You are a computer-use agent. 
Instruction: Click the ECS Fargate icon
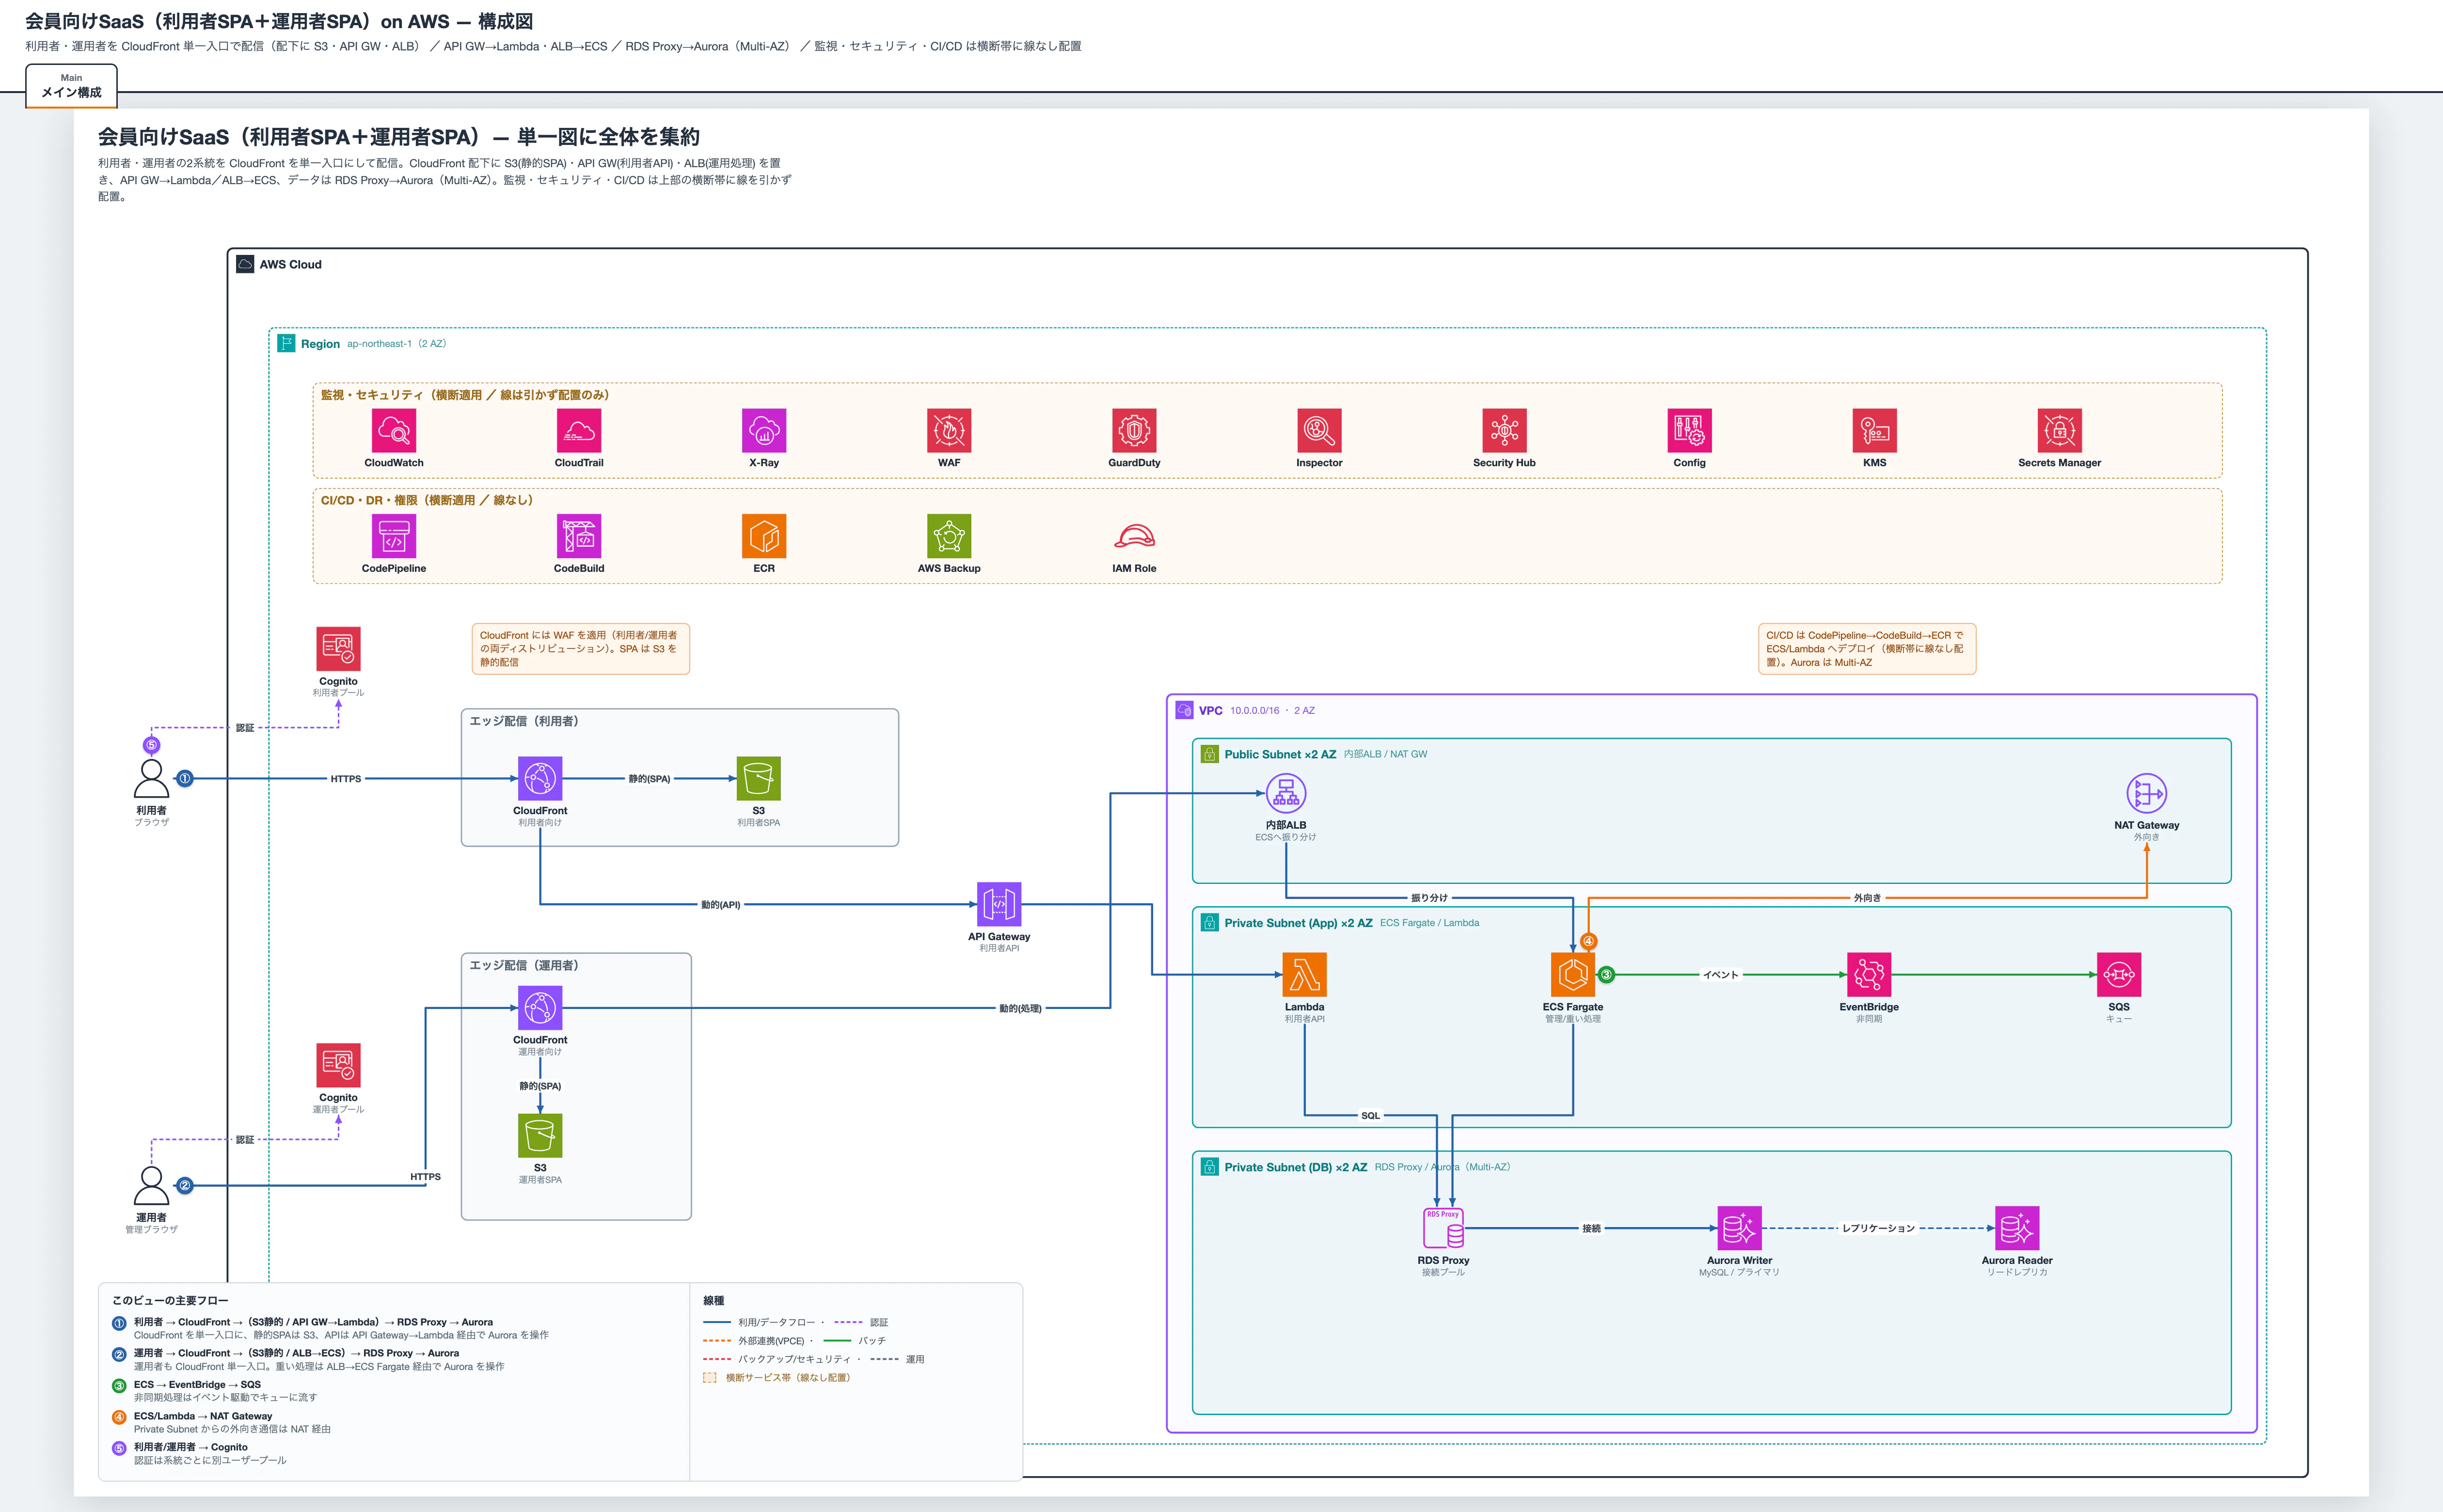[x=1573, y=974]
